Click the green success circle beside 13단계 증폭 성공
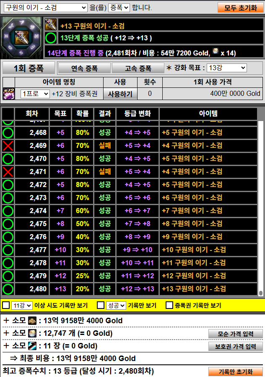265x377 pixels. 51,39
